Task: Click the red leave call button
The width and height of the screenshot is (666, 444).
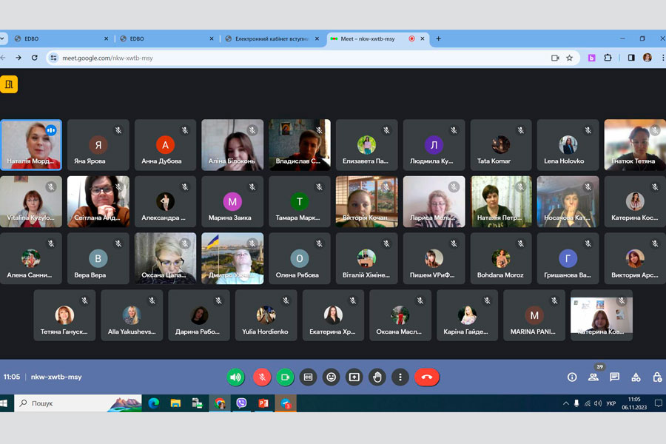Action: tap(426, 377)
